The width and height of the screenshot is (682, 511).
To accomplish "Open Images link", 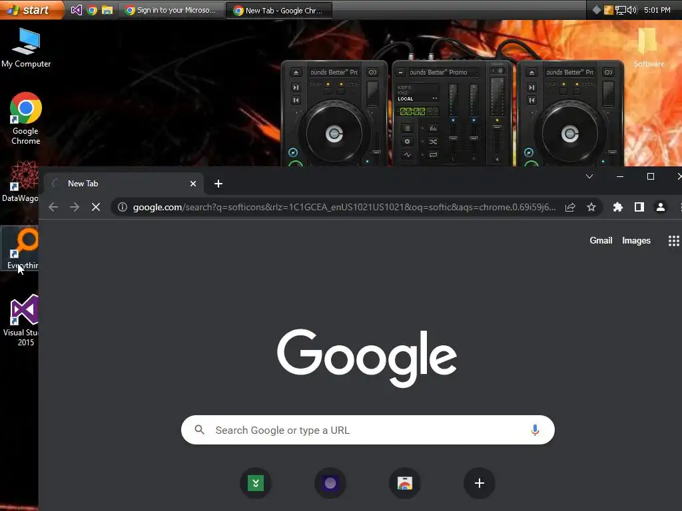I will click(636, 241).
